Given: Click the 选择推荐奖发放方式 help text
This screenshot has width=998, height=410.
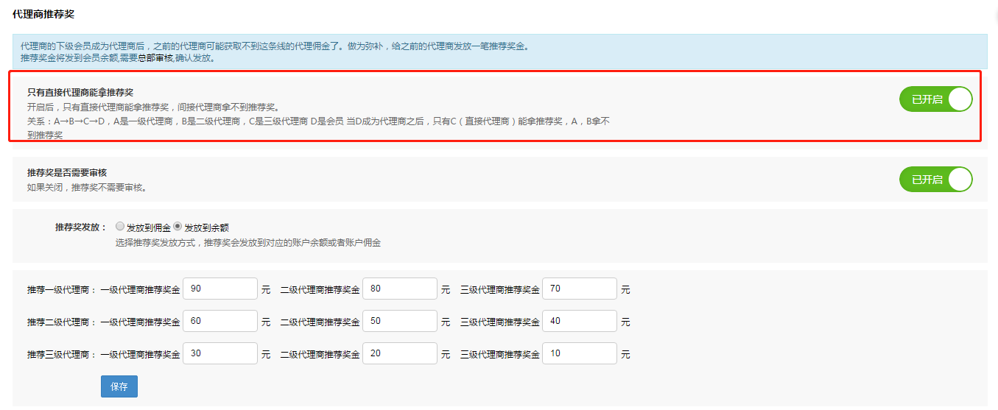Looking at the screenshot, I should [248, 242].
